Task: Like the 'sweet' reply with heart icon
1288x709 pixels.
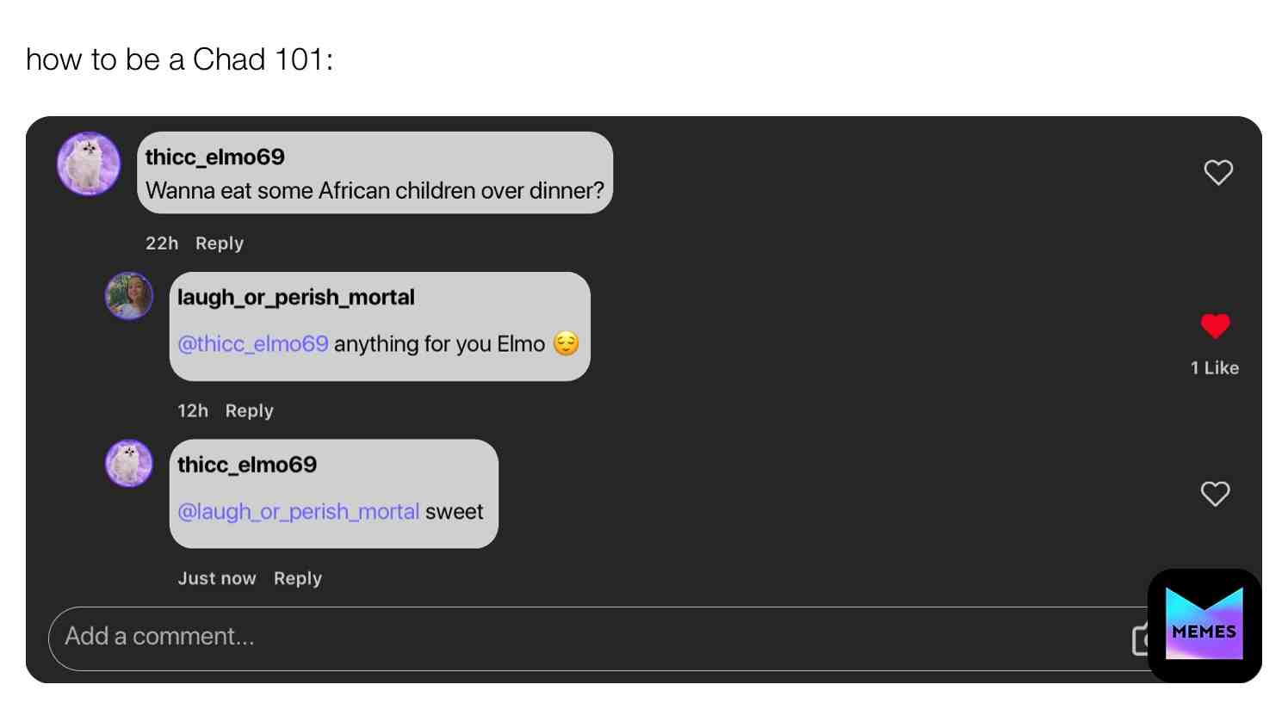Action: [1215, 493]
